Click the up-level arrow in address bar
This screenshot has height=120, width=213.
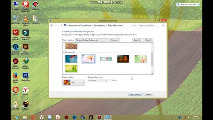[x=62, y=25]
